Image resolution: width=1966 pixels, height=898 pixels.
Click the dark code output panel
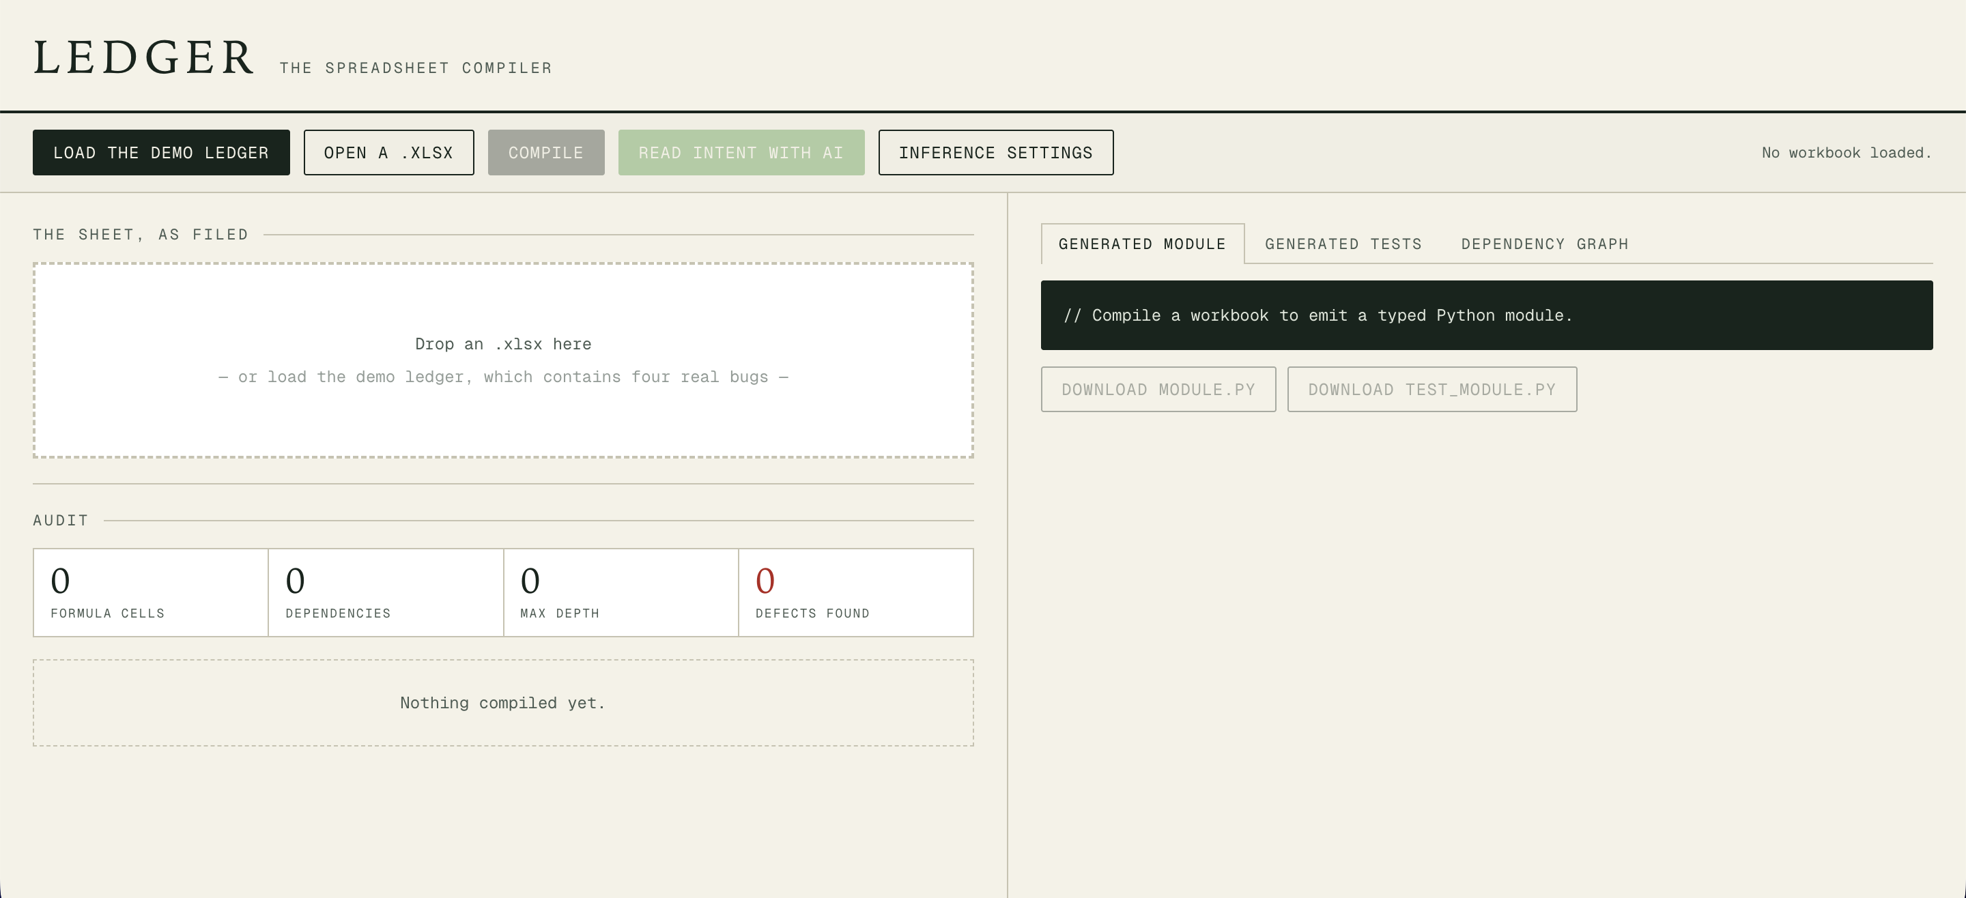tap(1487, 315)
